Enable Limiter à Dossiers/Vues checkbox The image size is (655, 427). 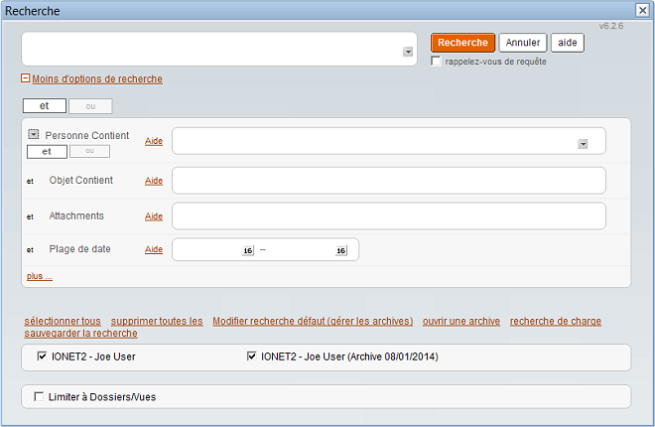point(39,396)
